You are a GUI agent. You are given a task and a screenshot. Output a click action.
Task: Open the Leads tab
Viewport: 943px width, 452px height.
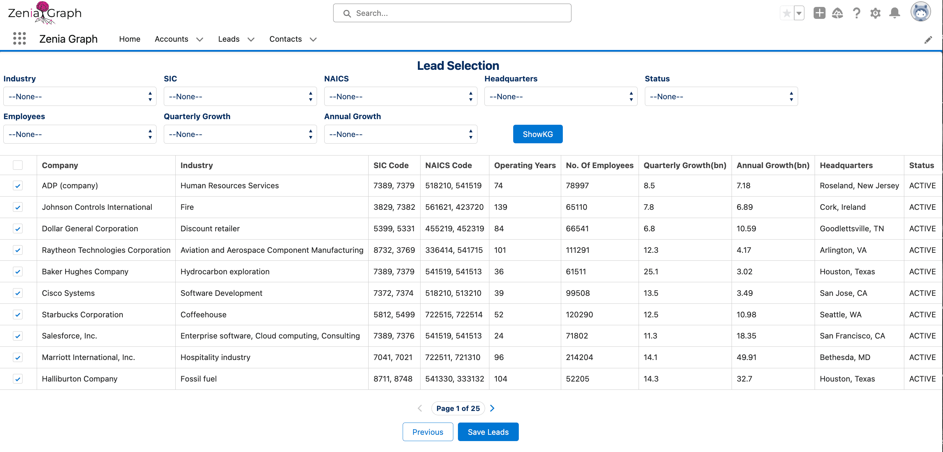(229, 39)
